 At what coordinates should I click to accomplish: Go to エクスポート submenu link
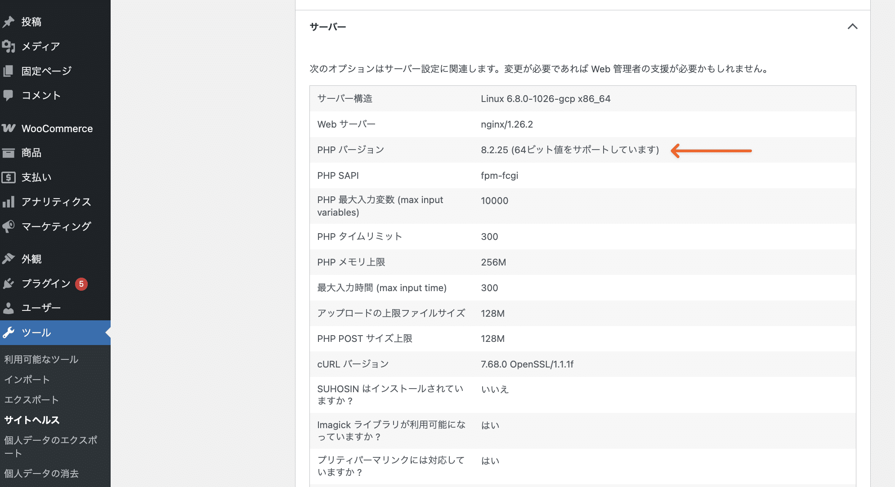tap(31, 400)
